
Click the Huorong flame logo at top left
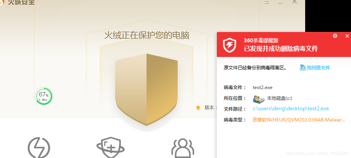(x=2, y=2)
